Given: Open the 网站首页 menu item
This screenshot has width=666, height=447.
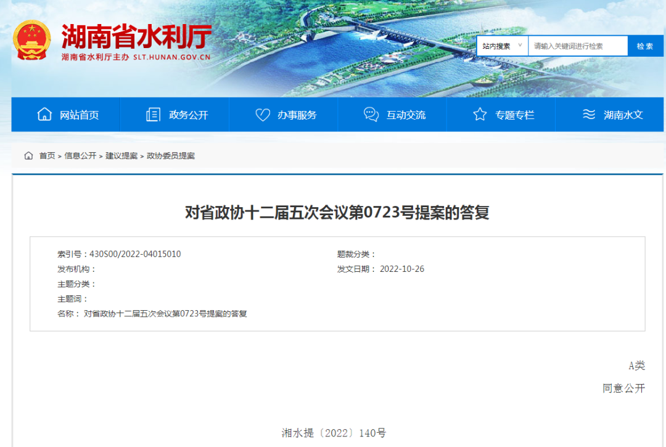Looking at the screenshot, I should point(79,115).
